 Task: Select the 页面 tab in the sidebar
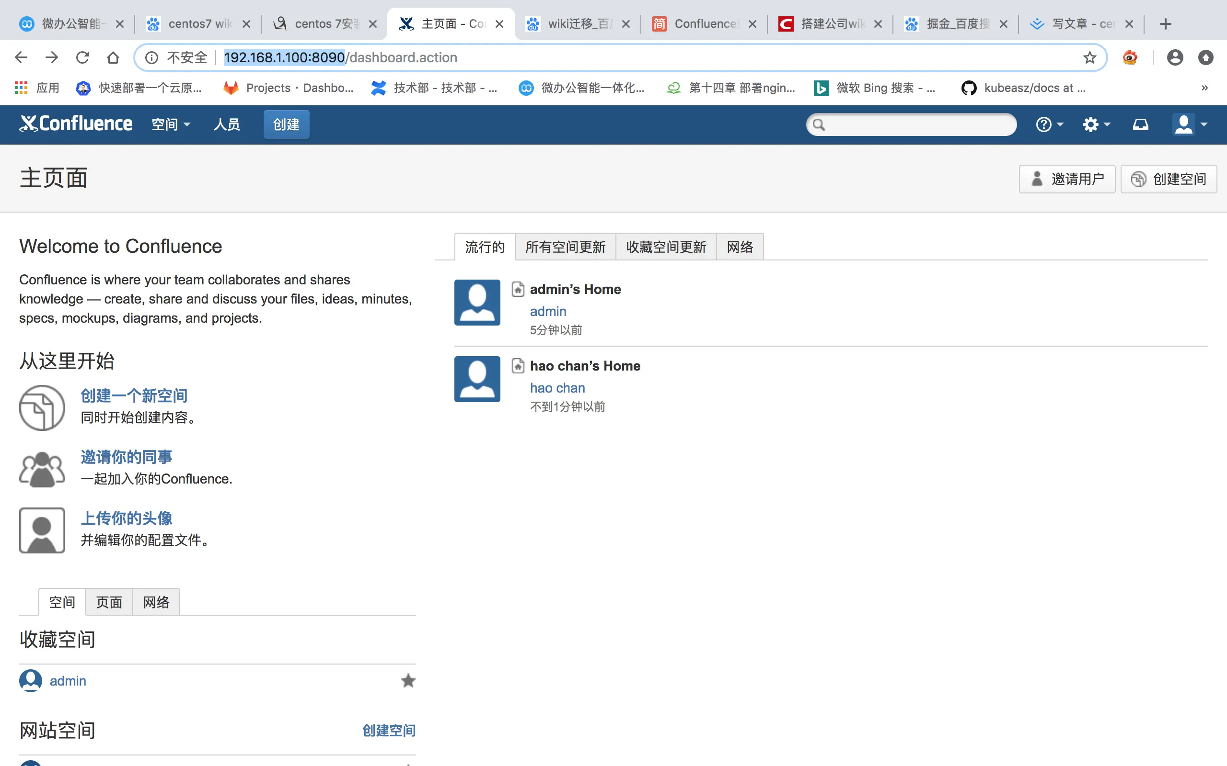pos(109,602)
